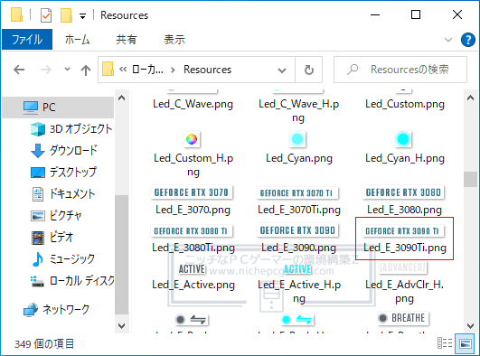Select the Led_E_3070.png thumbnail

coord(192,192)
